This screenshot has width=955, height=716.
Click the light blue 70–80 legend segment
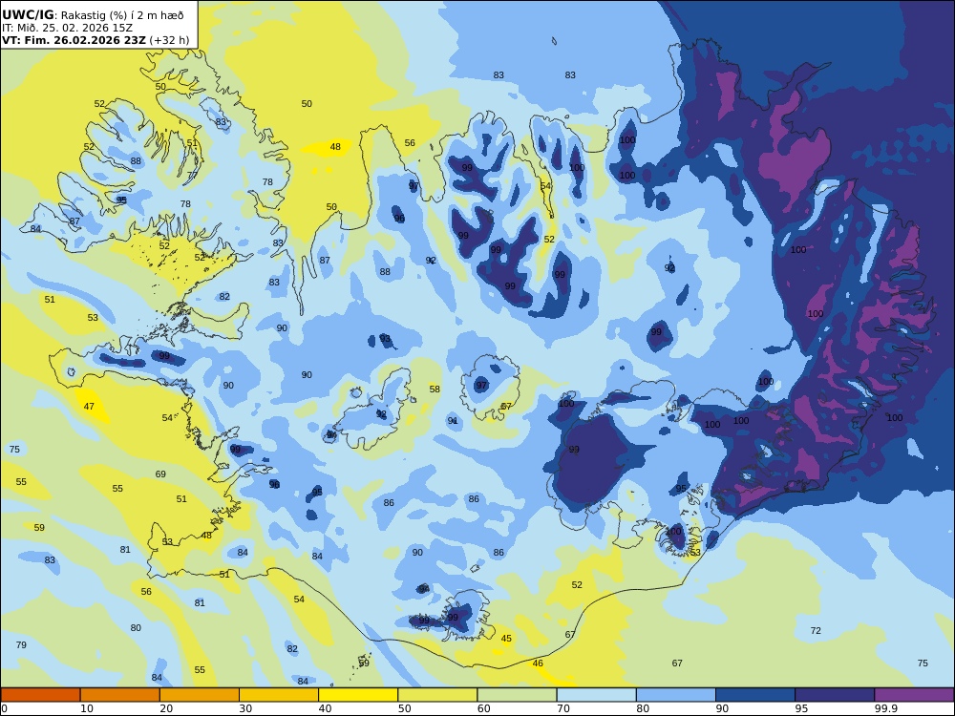pyautogui.click(x=596, y=695)
